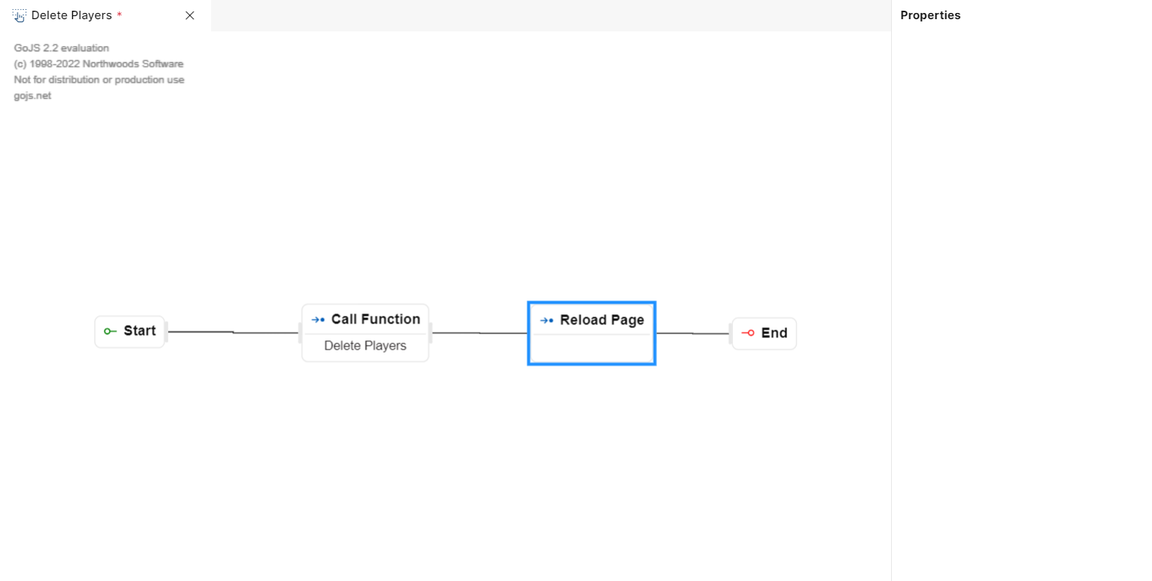Click the End node input port
Viewport: 1152px width, 581px height.
click(x=730, y=333)
